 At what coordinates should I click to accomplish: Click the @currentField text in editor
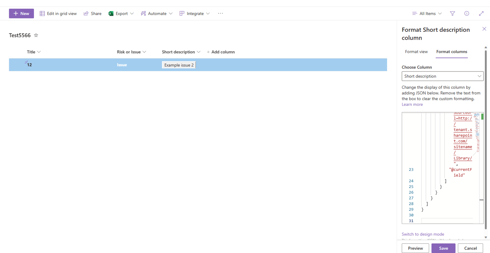(x=461, y=172)
